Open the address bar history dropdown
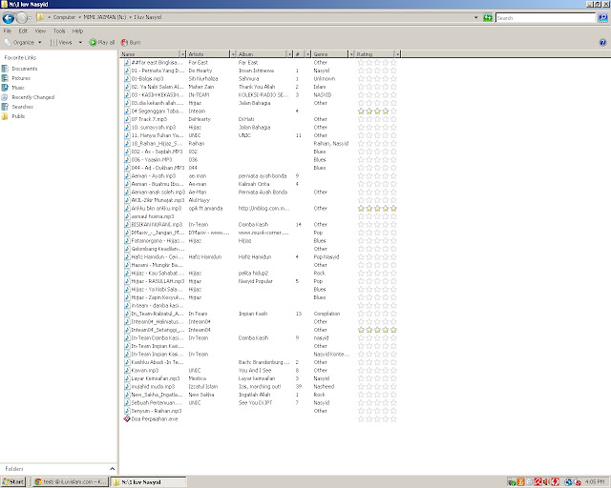611x488 pixels. [476, 17]
